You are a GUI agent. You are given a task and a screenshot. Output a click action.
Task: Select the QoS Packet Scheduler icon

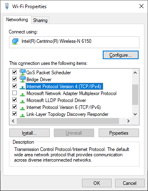(x=22, y=72)
